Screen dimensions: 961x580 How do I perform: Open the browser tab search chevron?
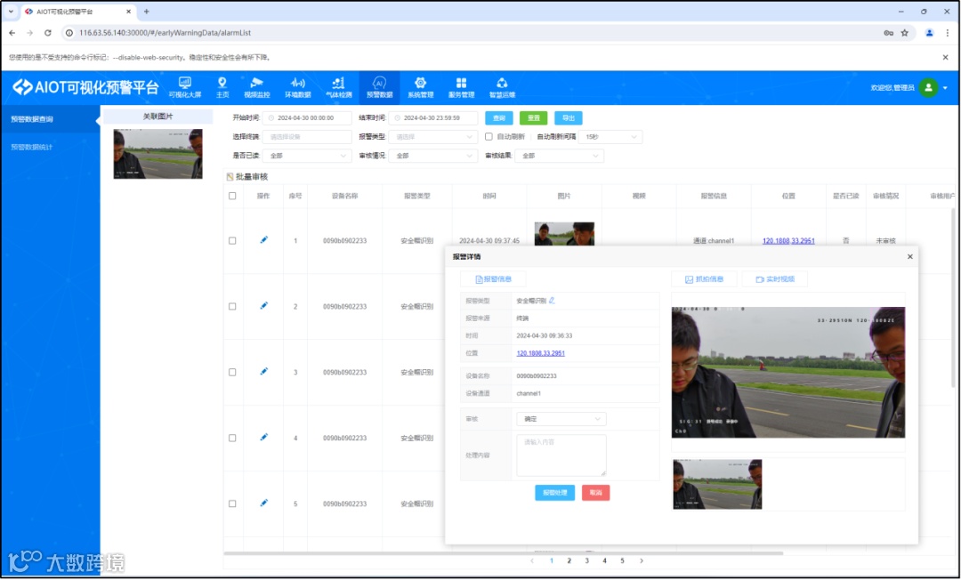point(11,12)
